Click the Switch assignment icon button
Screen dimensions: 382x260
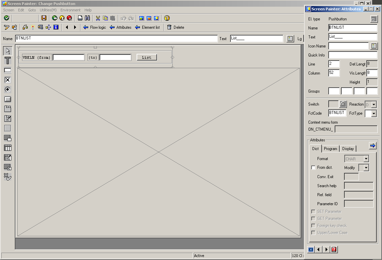tap(343, 104)
